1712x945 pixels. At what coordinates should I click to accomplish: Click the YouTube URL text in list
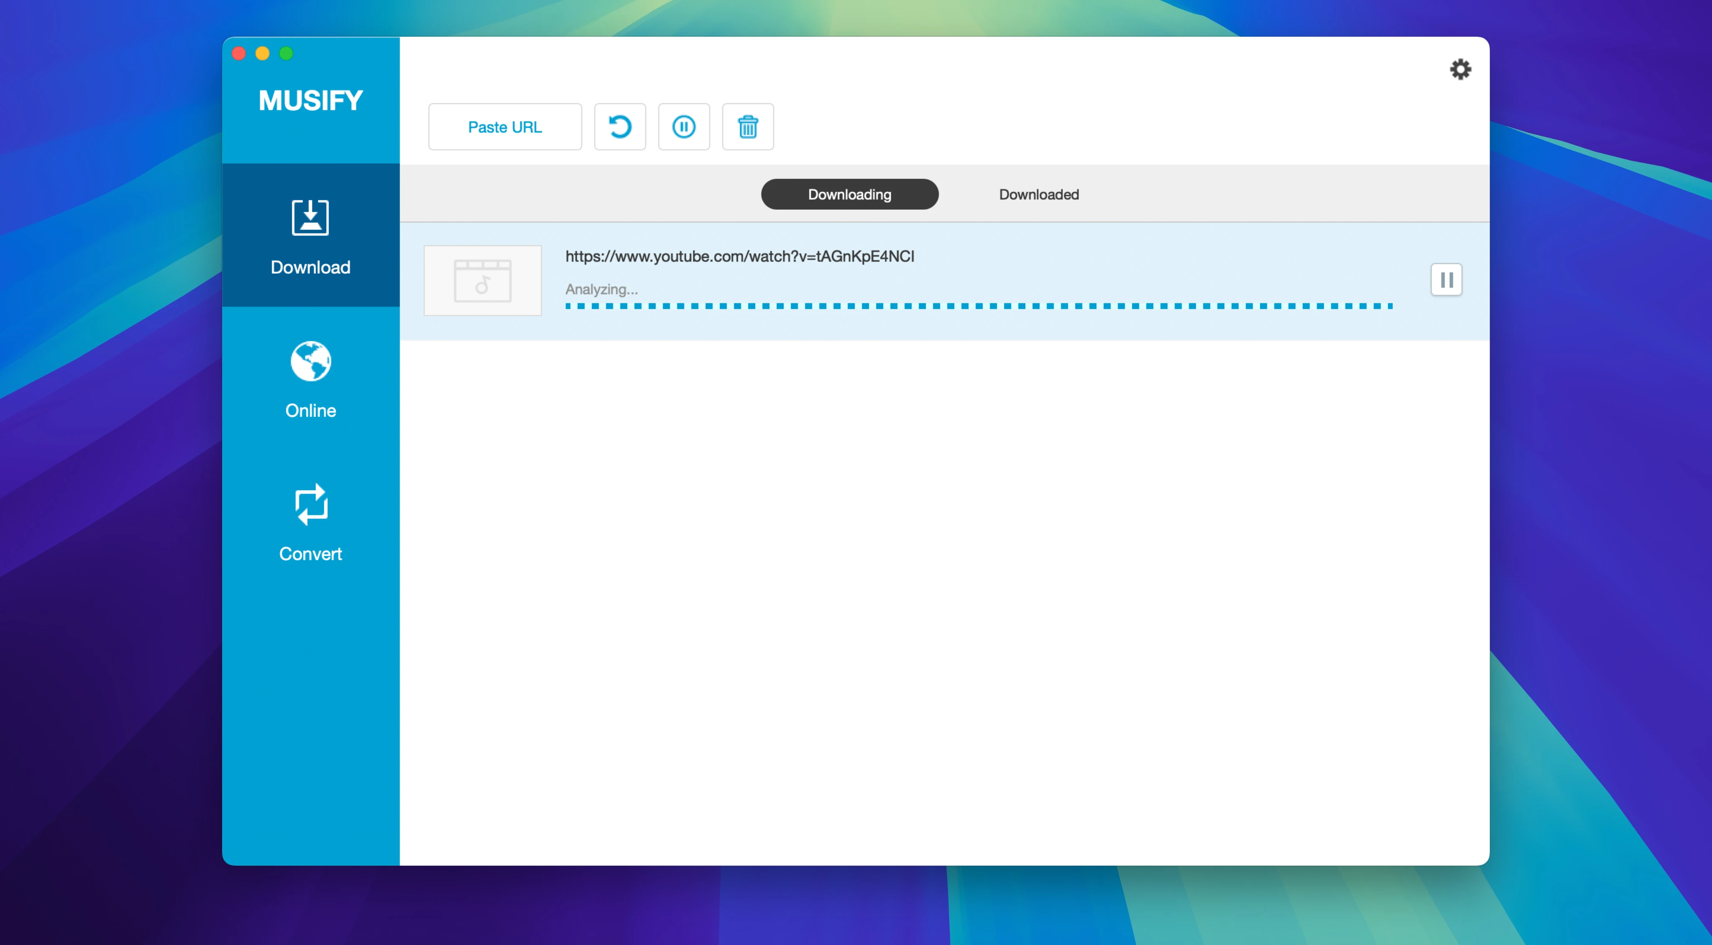(739, 257)
